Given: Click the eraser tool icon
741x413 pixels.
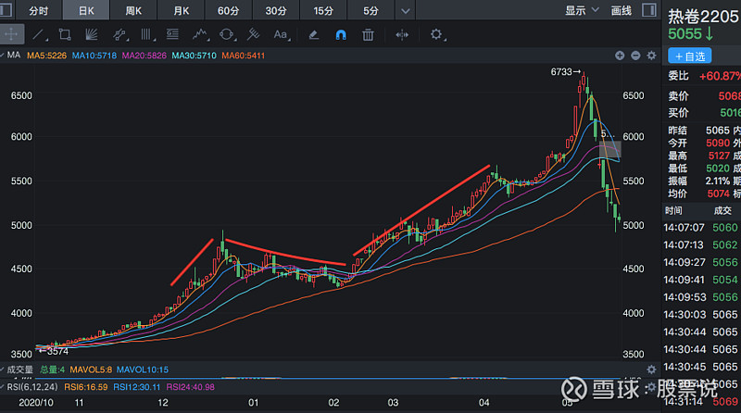Looking at the screenshot, I should coord(313,34).
